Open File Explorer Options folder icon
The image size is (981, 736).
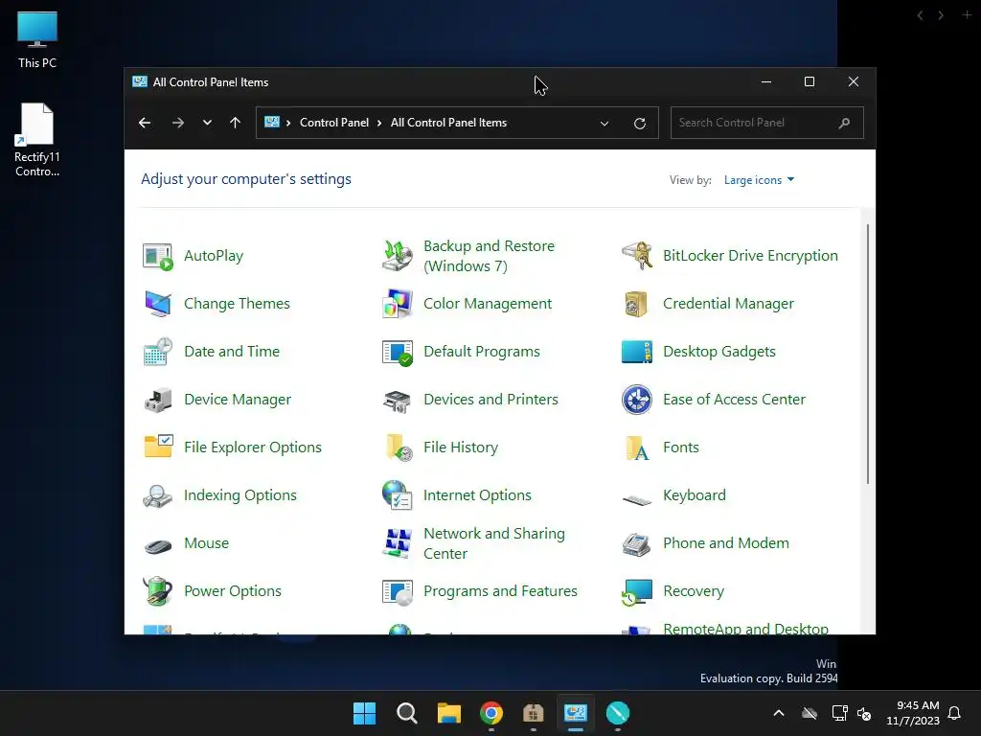[x=158, y=448]
